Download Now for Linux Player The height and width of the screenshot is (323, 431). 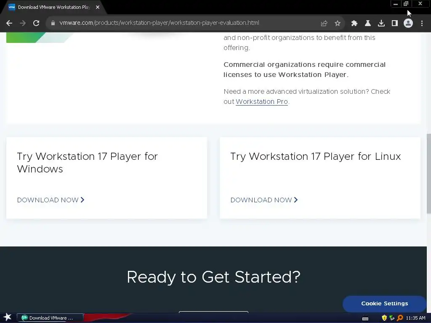tap(264, 200)
